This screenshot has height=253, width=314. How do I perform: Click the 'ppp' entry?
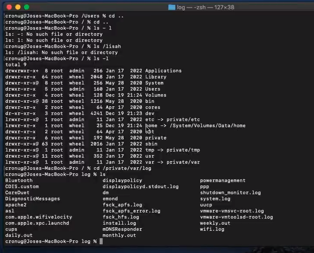click(204, 187)
